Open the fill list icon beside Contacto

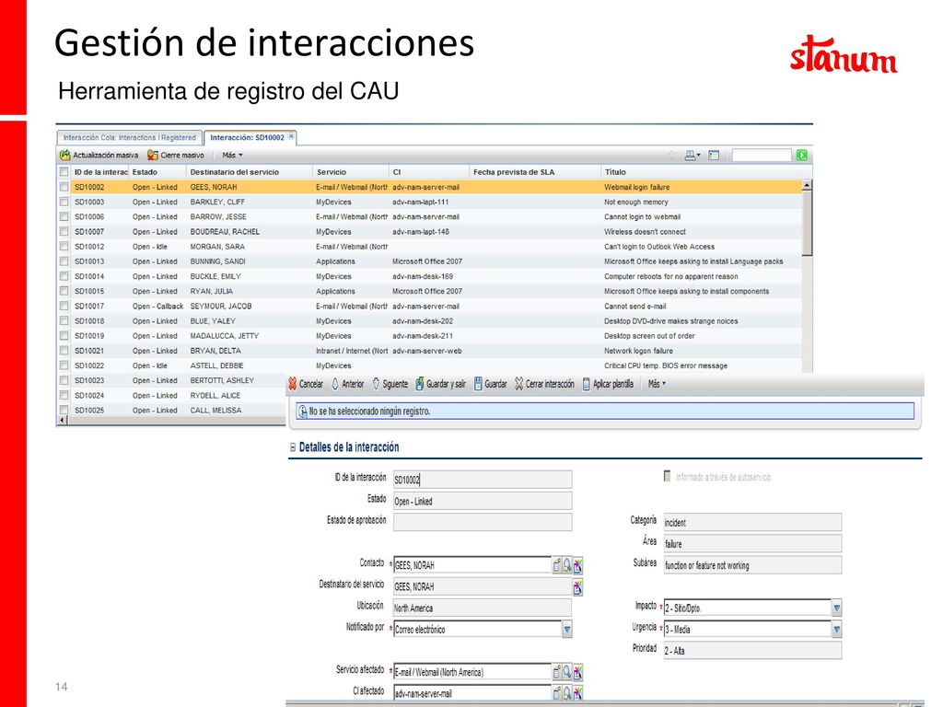(557, 565)
